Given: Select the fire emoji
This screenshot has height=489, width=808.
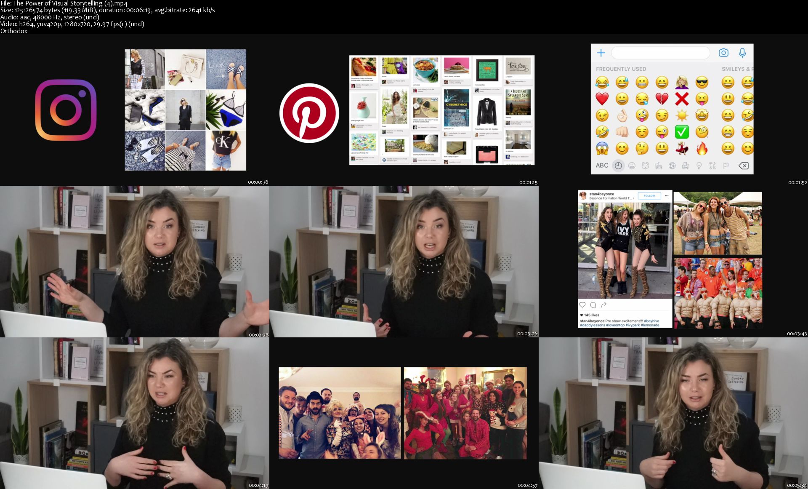Looking at the screenshot, I should point(702,148).
